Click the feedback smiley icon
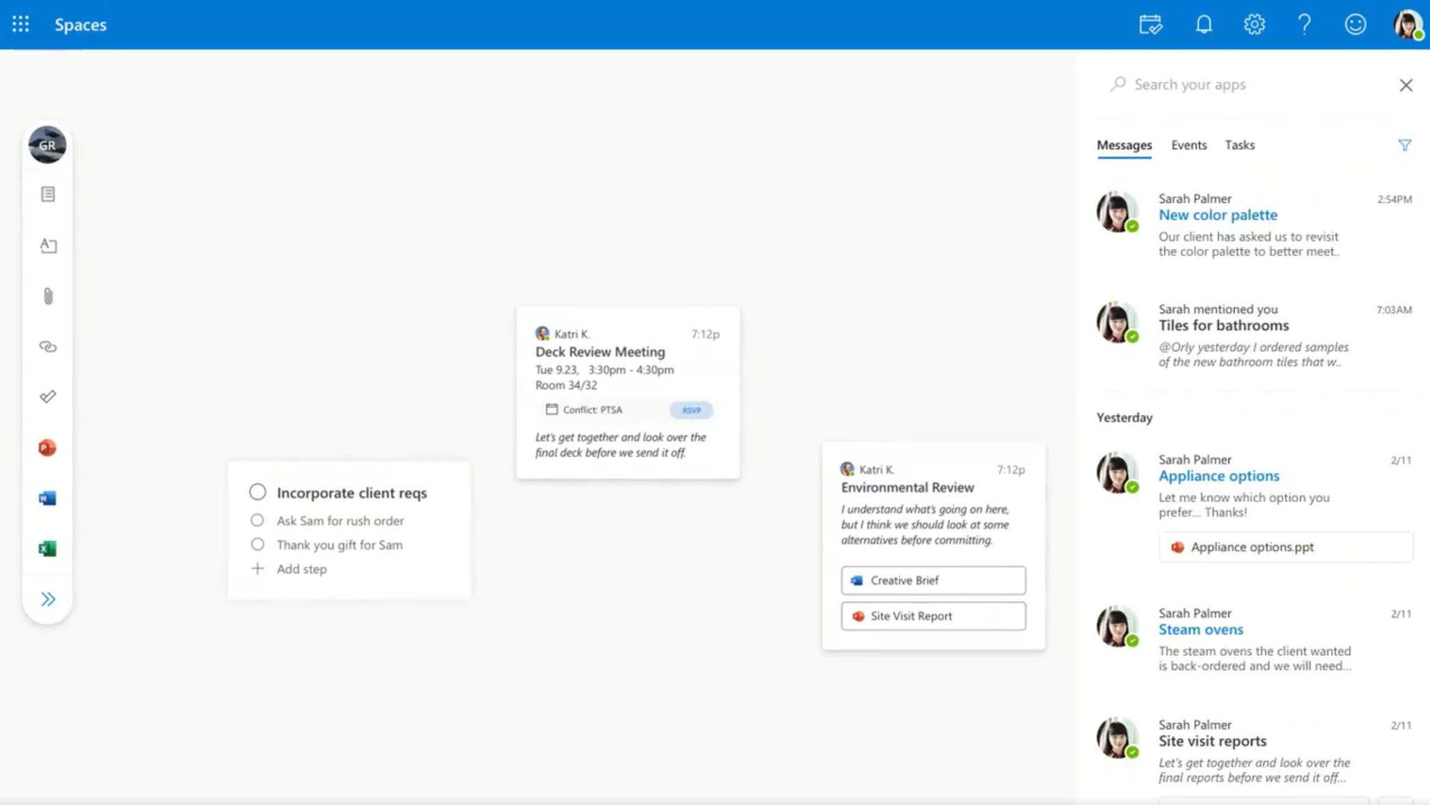The height and width of the screenshot is (805, 1430). [x=1355, y=24]
